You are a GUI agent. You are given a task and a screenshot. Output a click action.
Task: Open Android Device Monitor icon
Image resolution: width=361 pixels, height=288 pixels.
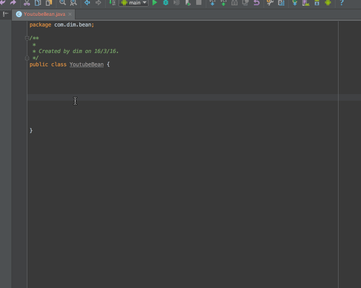tap(328, 3)
